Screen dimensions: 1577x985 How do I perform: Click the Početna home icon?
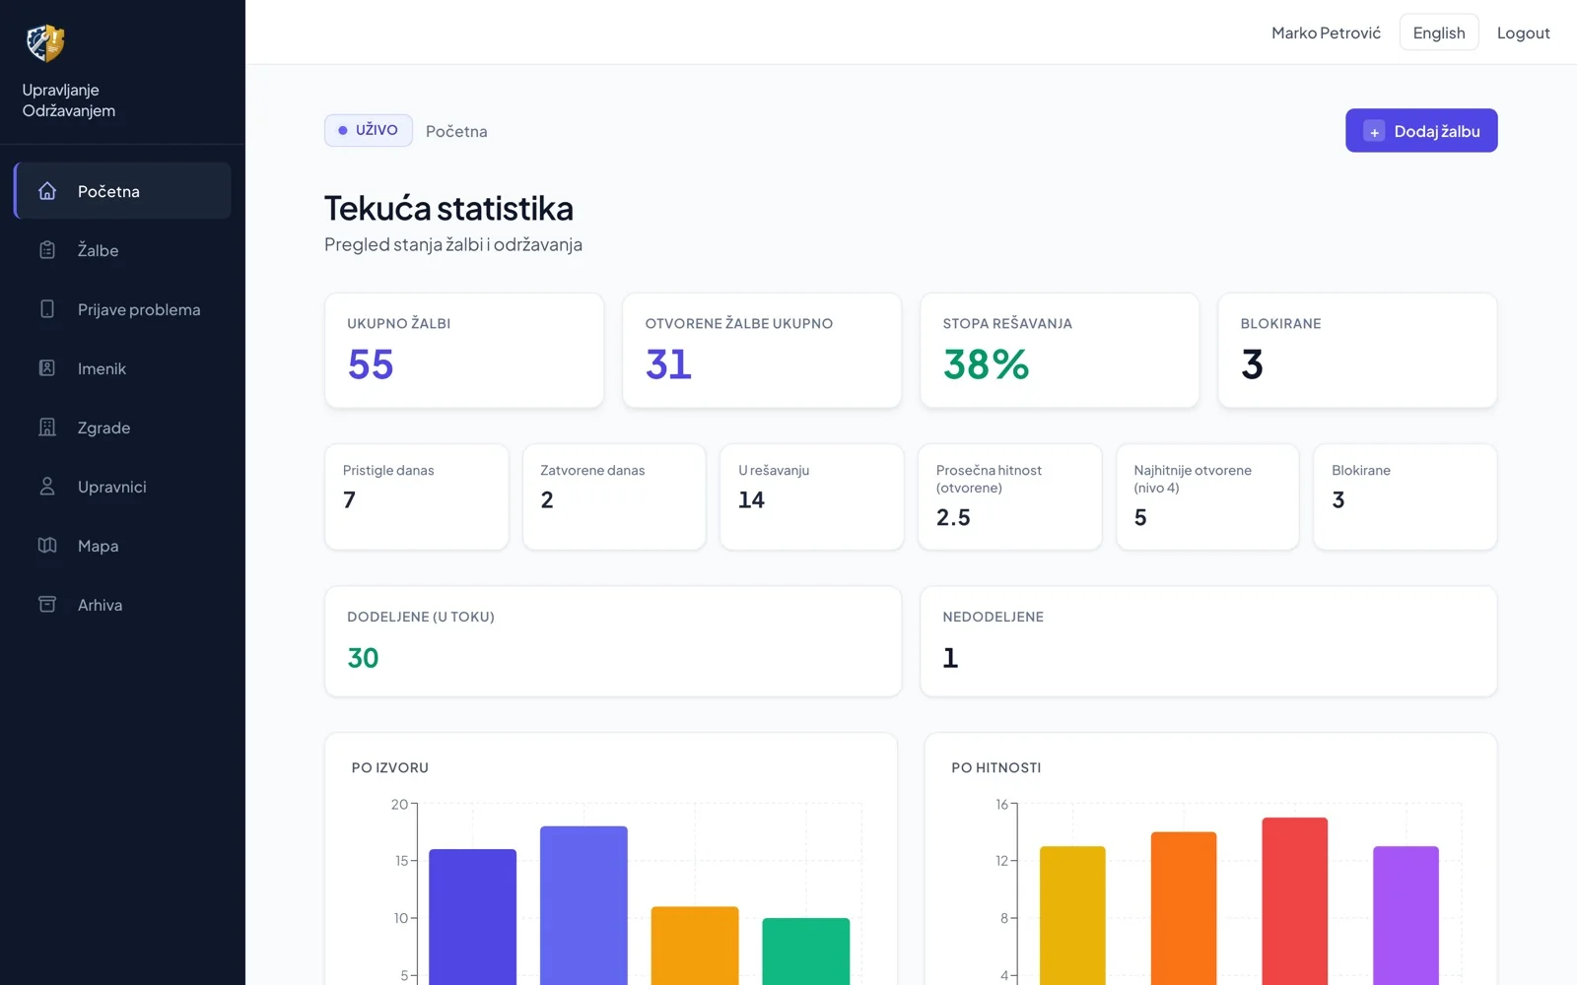click(47, 191)
